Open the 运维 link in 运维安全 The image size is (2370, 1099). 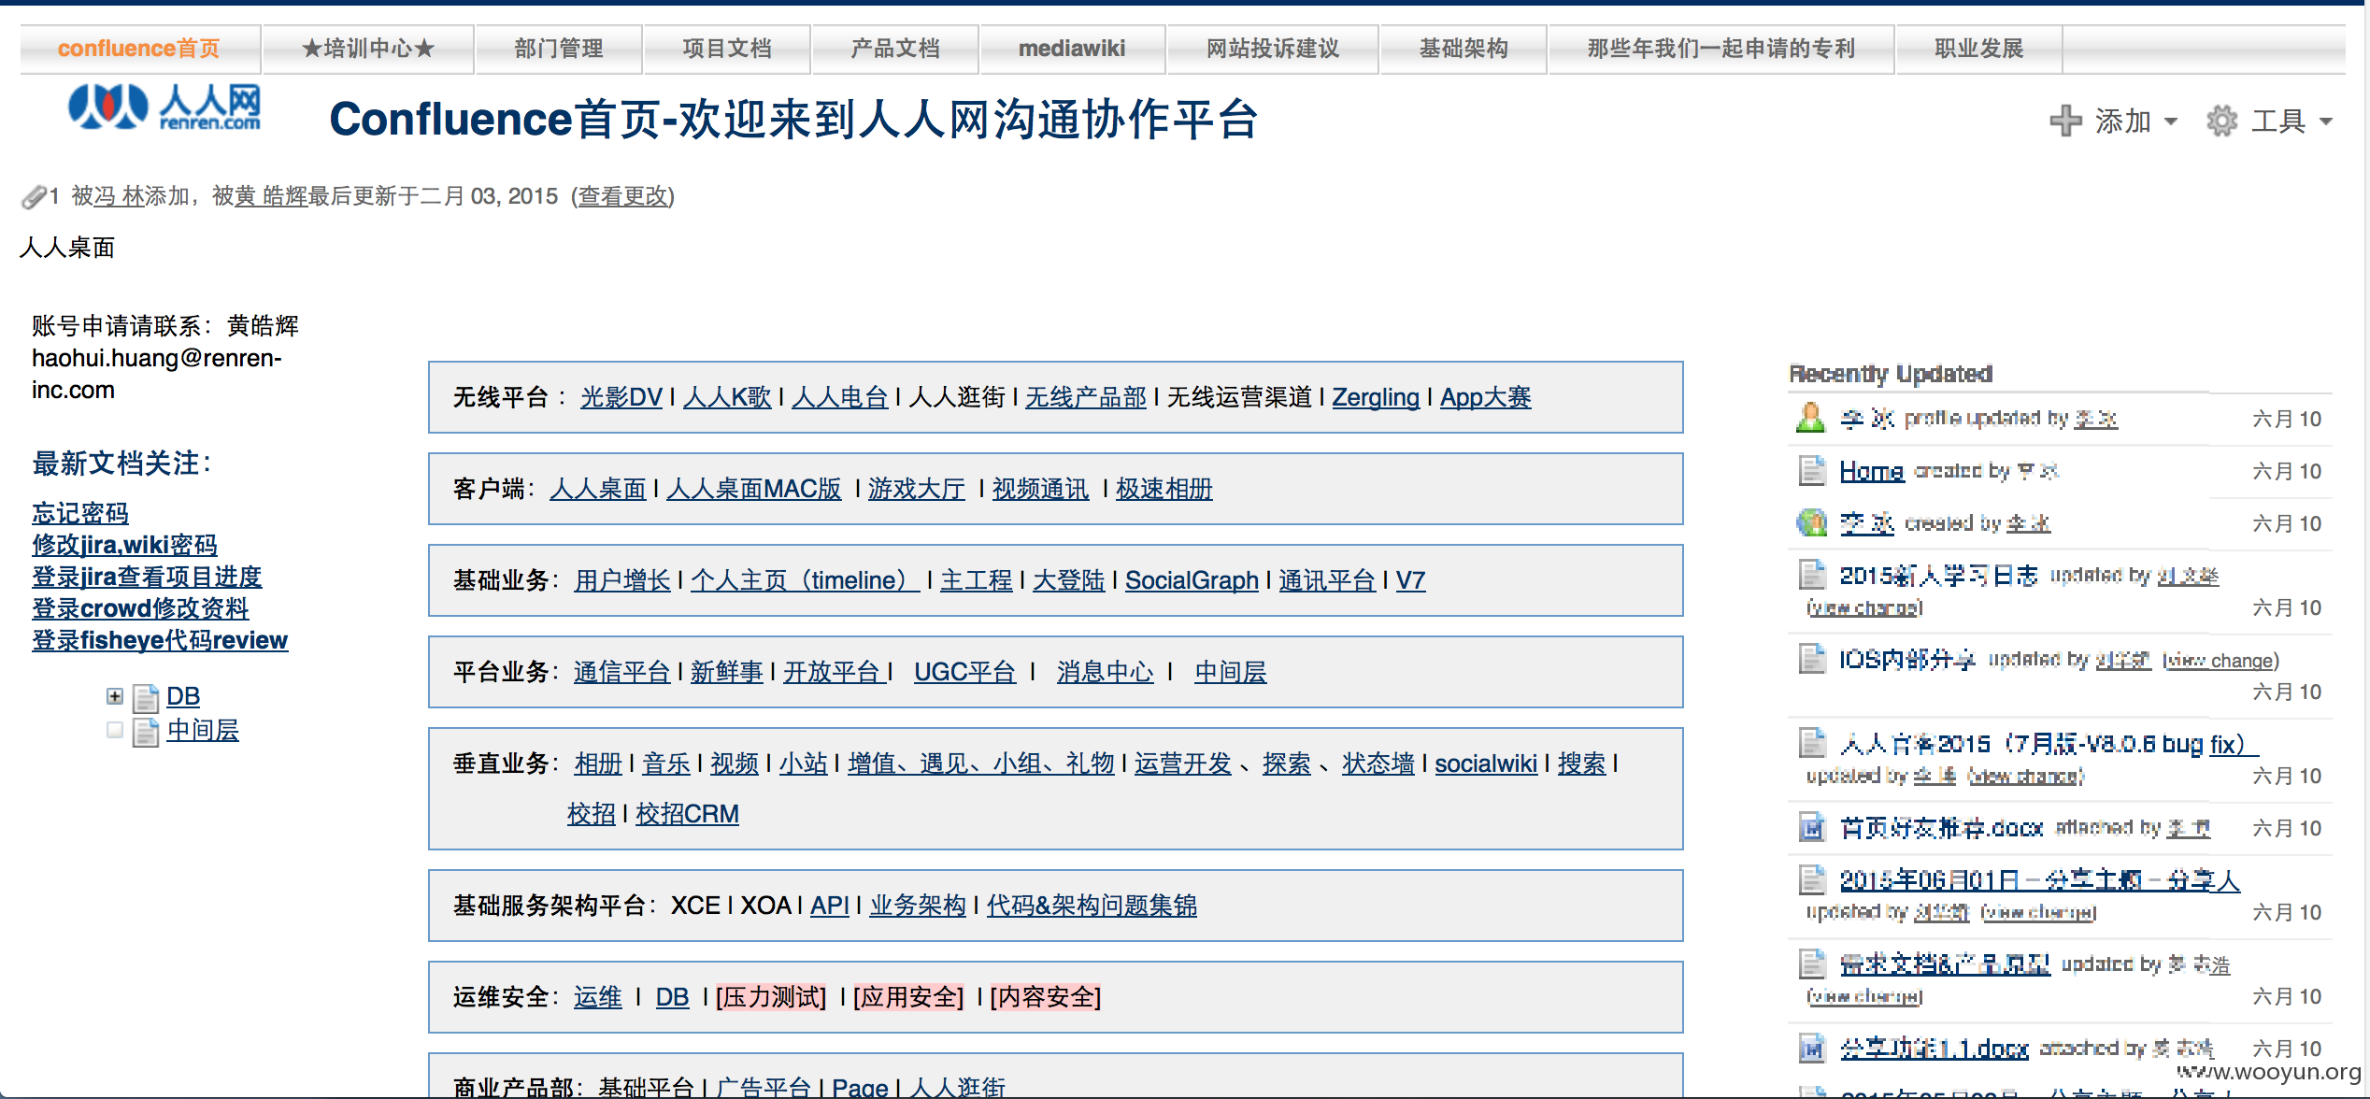pos(598,997)
